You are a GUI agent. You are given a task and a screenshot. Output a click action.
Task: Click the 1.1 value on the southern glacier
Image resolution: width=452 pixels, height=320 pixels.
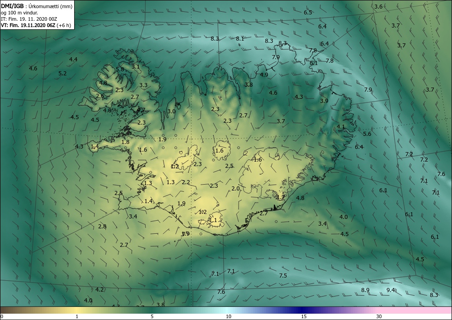(x=213, y=220)
